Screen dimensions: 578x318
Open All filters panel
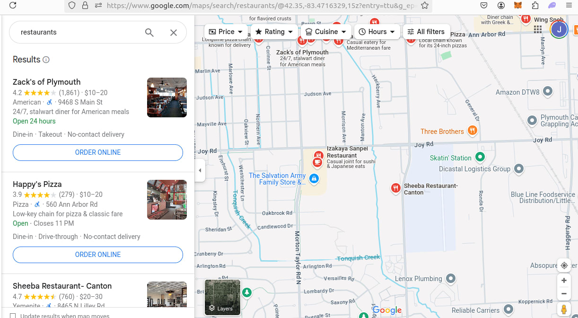(426, 32)
